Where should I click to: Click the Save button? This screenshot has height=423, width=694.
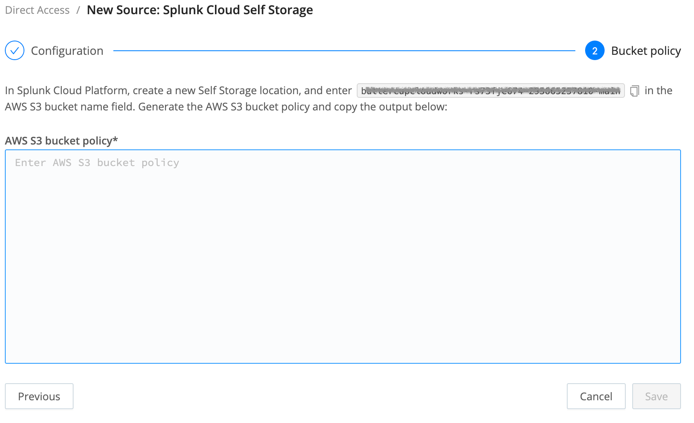tap(656, 396)
